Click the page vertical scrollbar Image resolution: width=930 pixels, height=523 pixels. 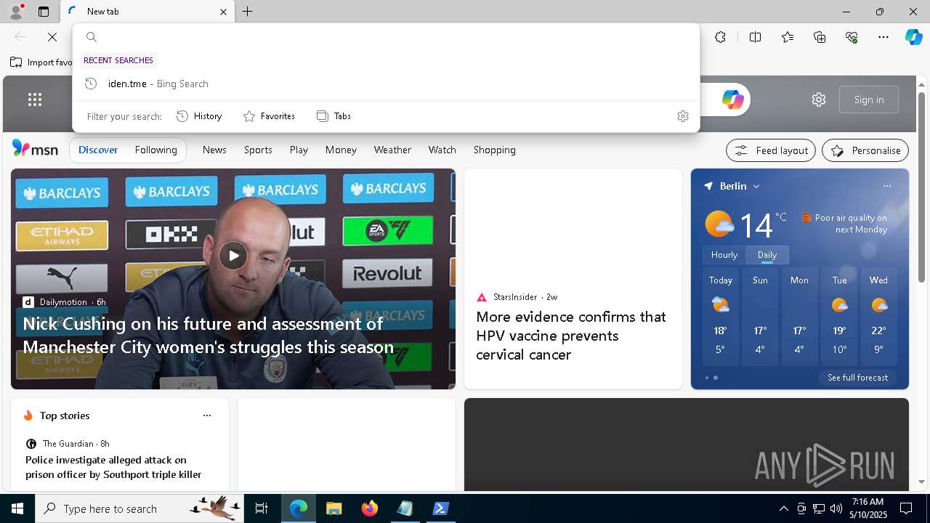[922, 187]
